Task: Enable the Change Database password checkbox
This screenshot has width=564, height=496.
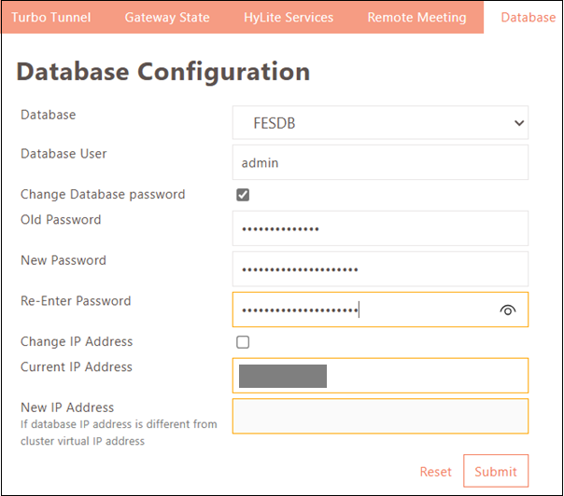Action: 243,195
